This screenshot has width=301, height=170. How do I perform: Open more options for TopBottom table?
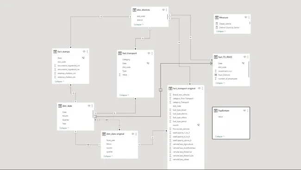(248, 111)
